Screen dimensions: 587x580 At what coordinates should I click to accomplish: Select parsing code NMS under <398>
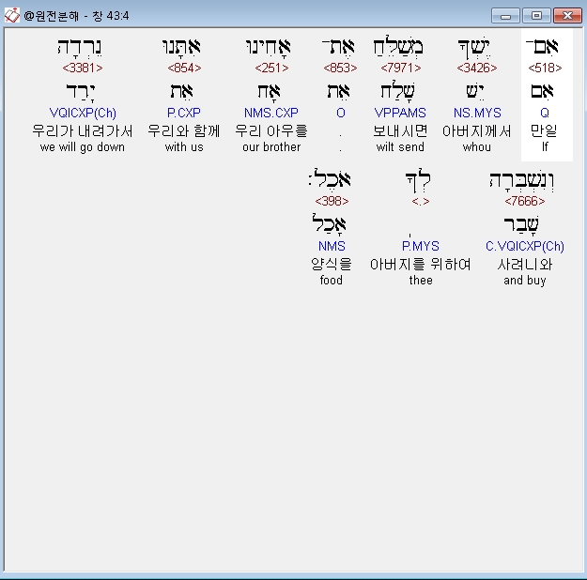pos(332,246)
